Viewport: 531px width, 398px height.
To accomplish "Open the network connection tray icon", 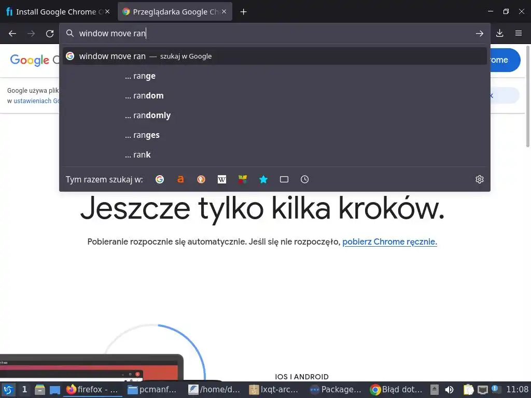I will 483,390.
